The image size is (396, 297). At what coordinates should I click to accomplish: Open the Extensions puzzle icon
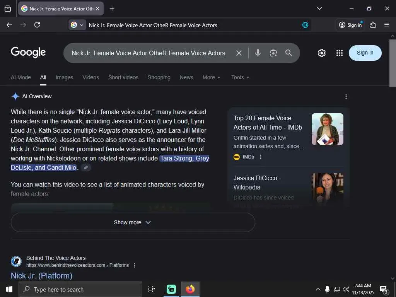coord(373,25)
